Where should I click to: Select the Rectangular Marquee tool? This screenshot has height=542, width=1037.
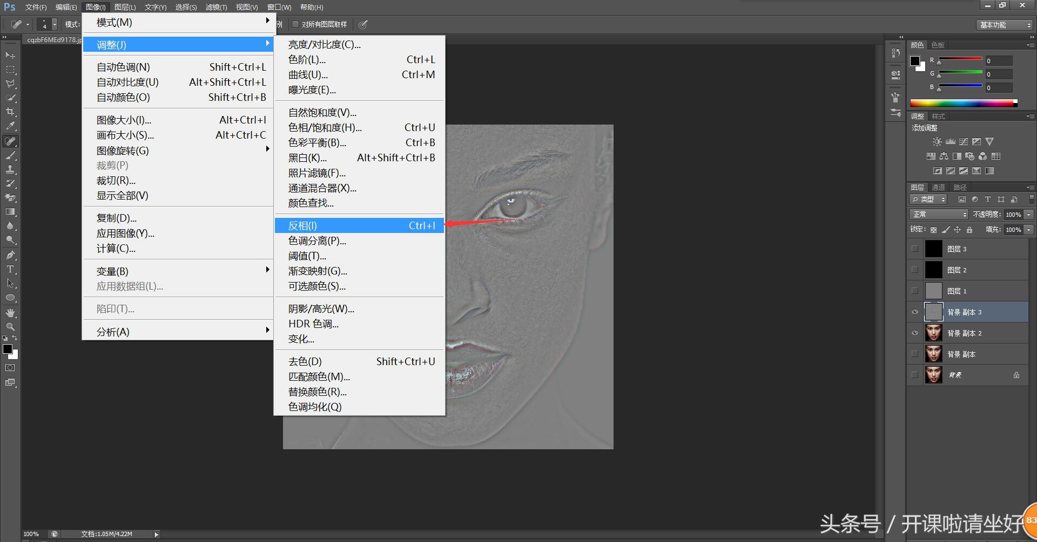[10, 70]
